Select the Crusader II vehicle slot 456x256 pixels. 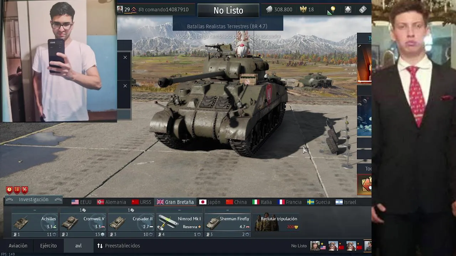click(x=131, y=223)
